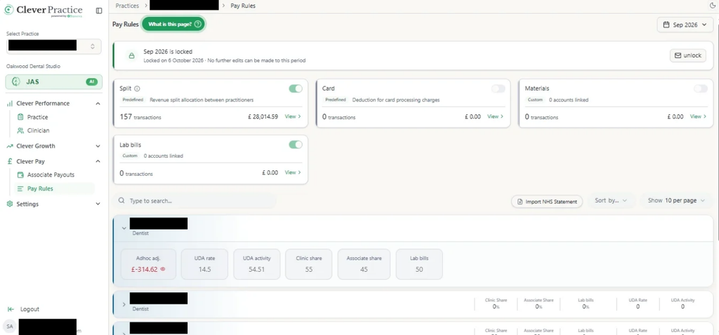Click the Adhoc adj. card
The height and width of the screenshot is (335, 719).
point(148,264)
